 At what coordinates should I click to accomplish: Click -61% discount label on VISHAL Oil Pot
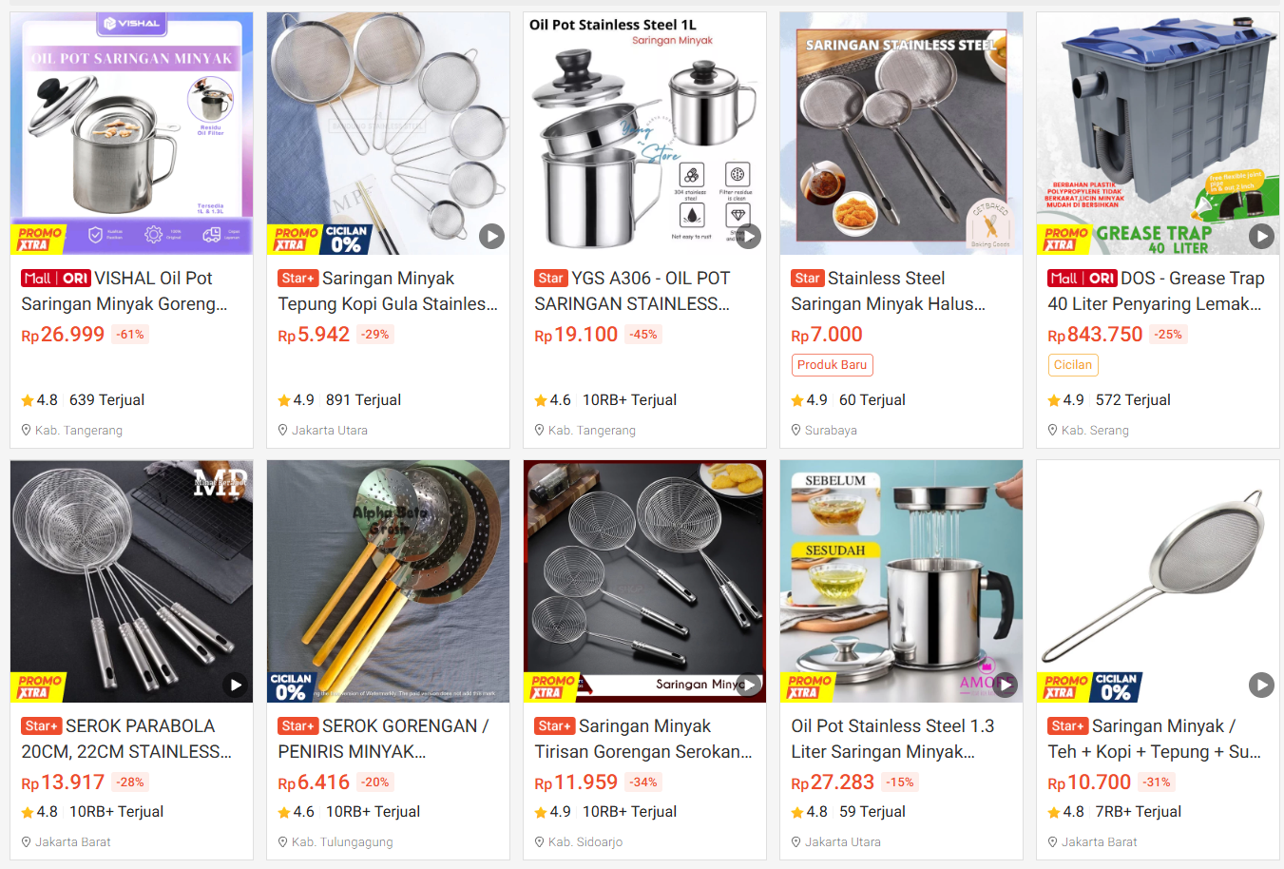(x=130, y=335)
